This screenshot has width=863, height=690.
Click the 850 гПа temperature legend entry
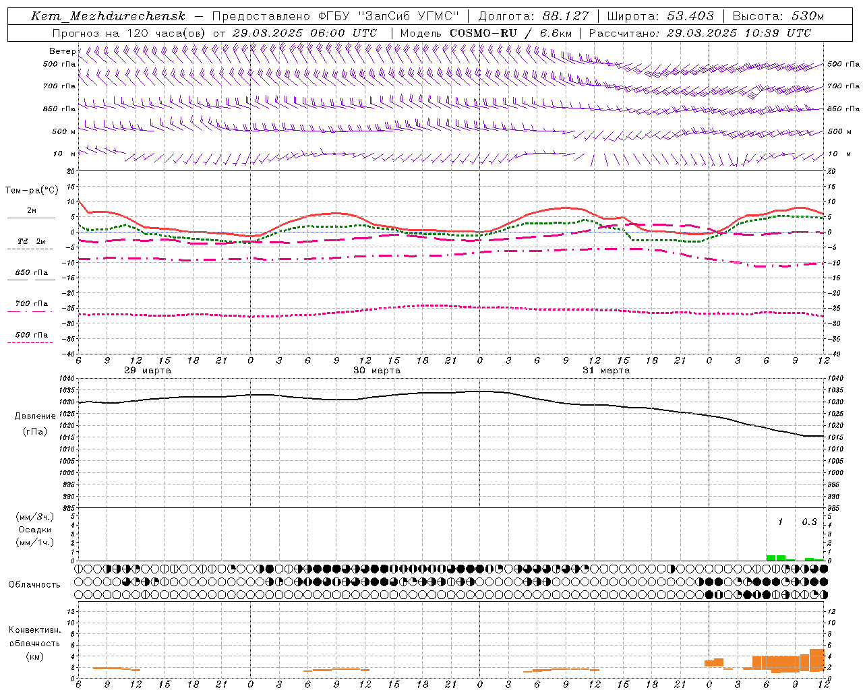(x=32, y=273)
